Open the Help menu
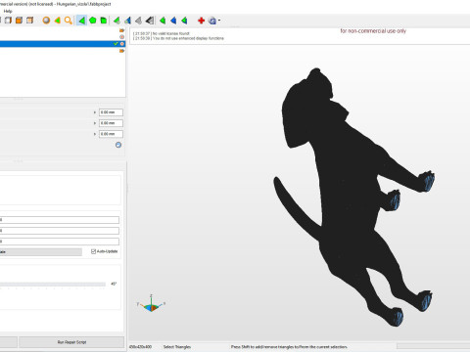The height and width of the screenshot is (352, 470). (x=8, y=11)
